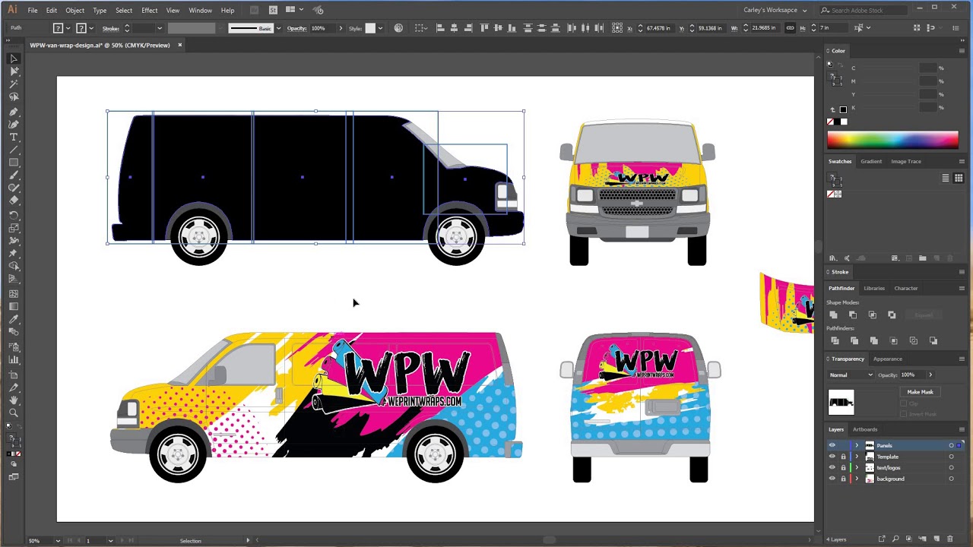Click the Make Mask button
973x547 pixels.
tap(920, 392)
